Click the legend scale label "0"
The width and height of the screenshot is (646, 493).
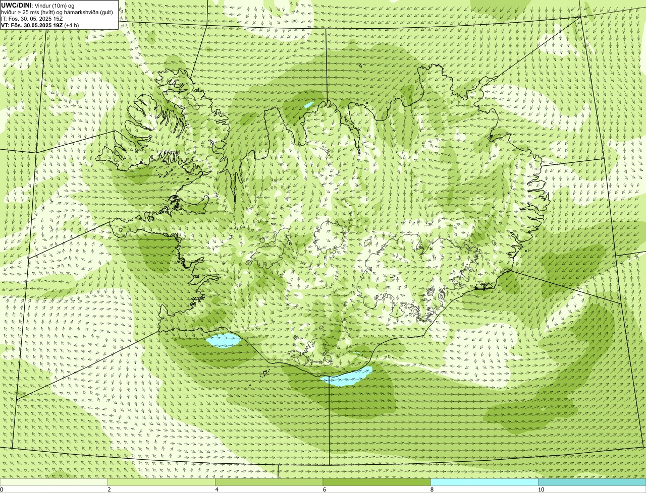coord(2,489)
